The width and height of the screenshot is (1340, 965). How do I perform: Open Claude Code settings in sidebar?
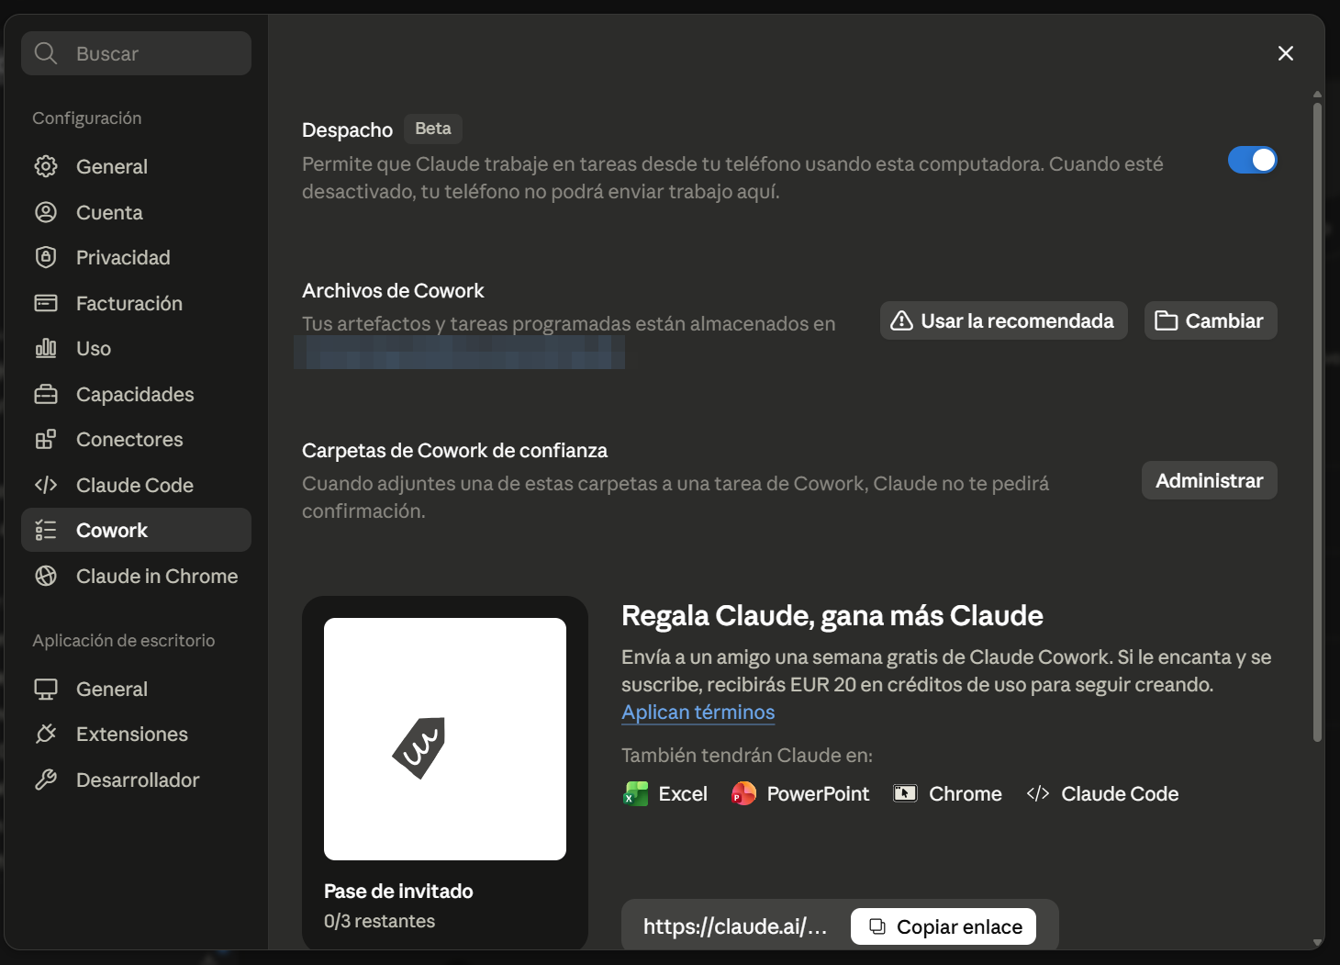coord(136,485)
